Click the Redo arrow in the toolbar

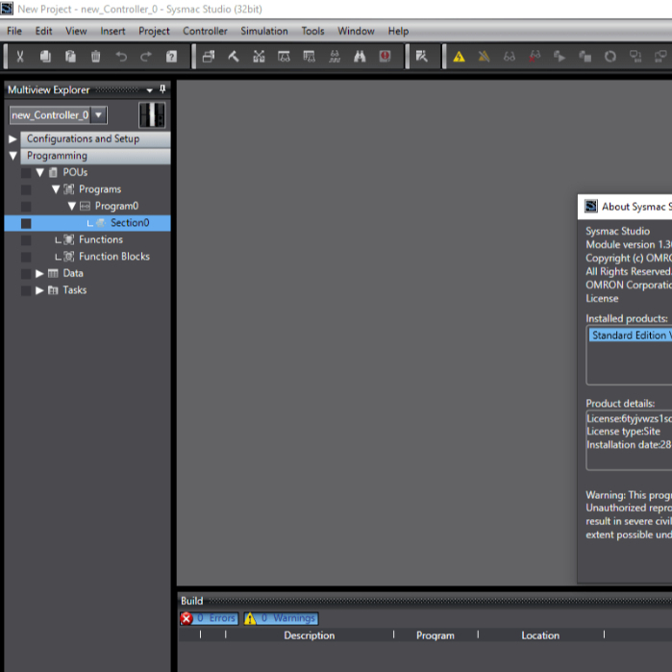click(146, 57)
